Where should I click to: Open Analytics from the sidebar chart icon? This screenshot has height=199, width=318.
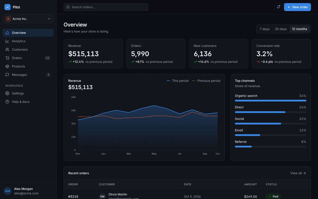(7, 41)
